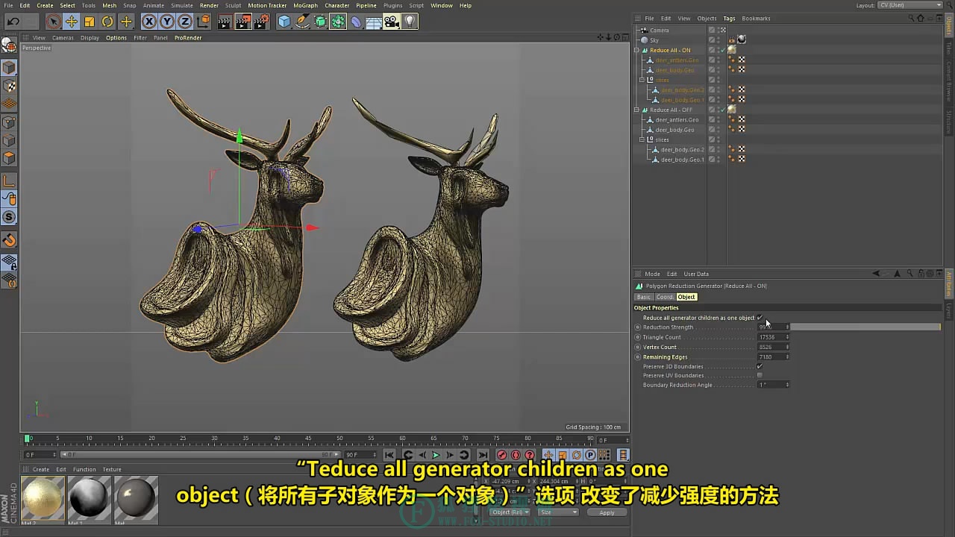
Task: Open the Edit Render Settings gear clapperboard
Action: click(x=261, y=22)
